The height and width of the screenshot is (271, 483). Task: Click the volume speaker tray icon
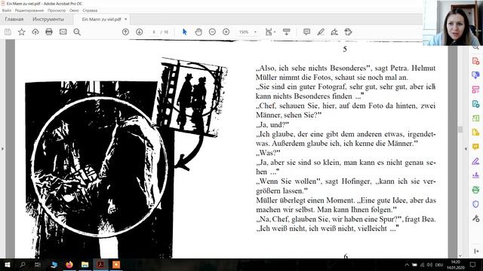429,265
